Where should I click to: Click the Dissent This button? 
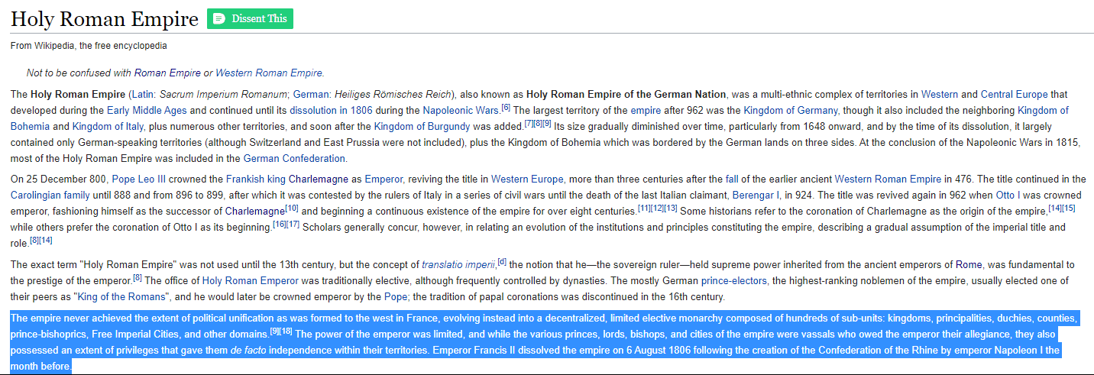coord(250,19)
